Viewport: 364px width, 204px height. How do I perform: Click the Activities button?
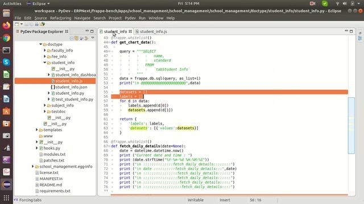point(12,3)
